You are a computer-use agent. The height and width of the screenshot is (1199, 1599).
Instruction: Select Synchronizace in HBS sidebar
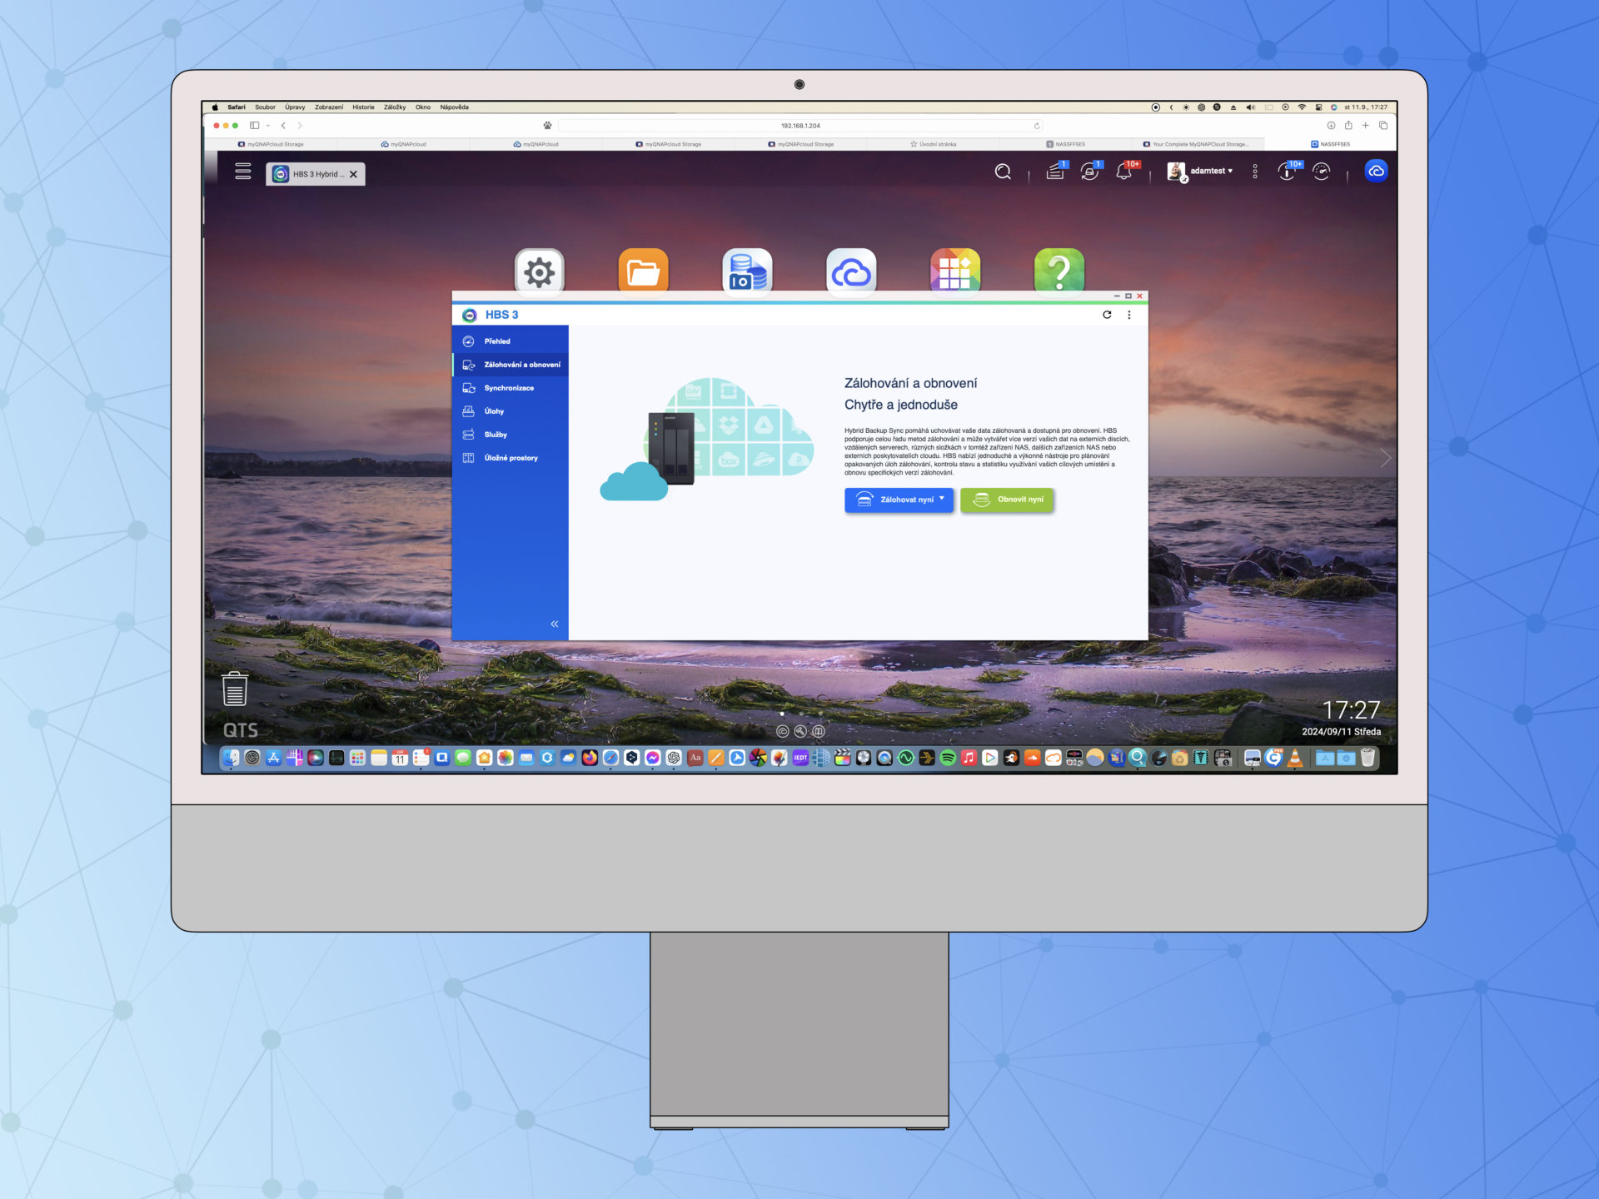[x=509, y=388]
